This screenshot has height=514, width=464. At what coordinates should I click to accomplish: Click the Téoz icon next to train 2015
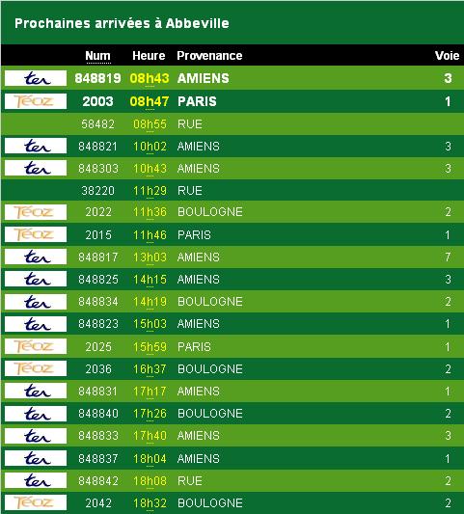[36, 234]
